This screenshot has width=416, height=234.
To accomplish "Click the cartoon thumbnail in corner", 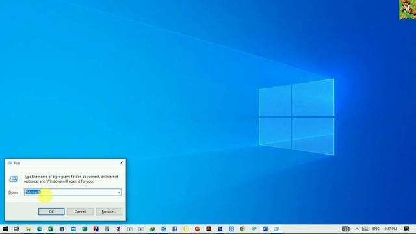I will (408, 10).
